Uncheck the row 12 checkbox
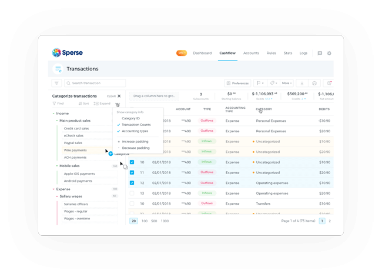 (132, 183)
